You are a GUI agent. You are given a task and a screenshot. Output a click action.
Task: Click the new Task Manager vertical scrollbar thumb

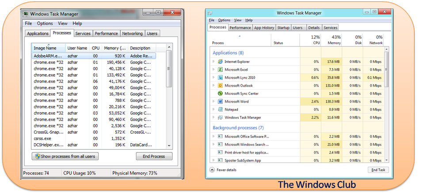click(x=386, y=69)
